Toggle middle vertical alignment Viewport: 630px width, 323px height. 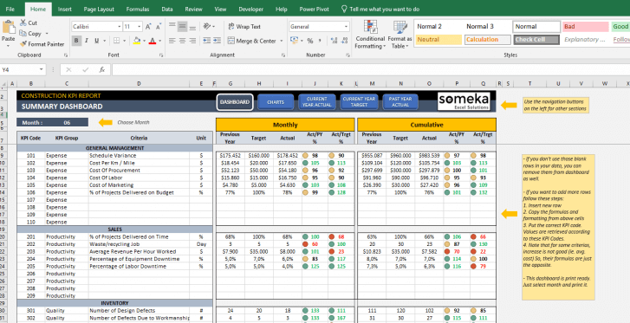pos(182,27)
